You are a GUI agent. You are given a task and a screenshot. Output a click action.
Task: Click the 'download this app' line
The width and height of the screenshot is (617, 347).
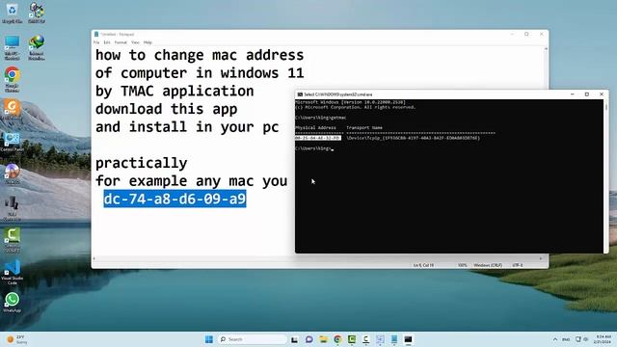[166, 109]
